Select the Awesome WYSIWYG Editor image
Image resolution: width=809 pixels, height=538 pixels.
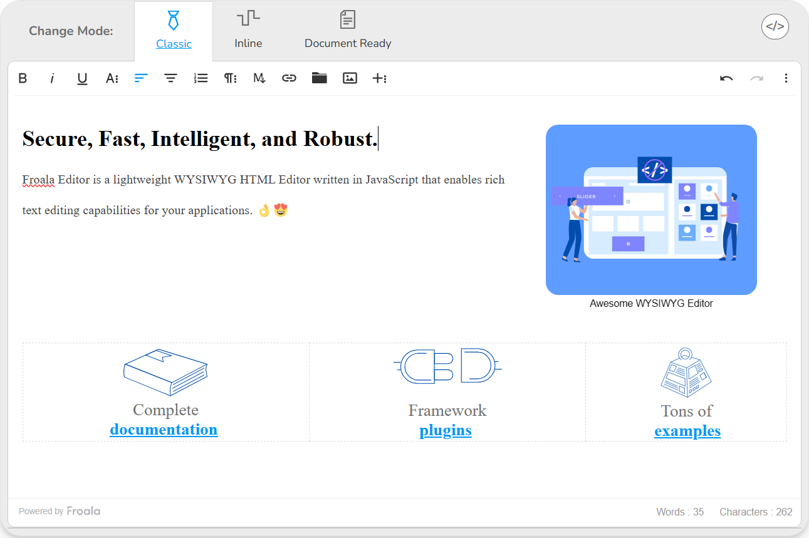(x=651, y=210)
